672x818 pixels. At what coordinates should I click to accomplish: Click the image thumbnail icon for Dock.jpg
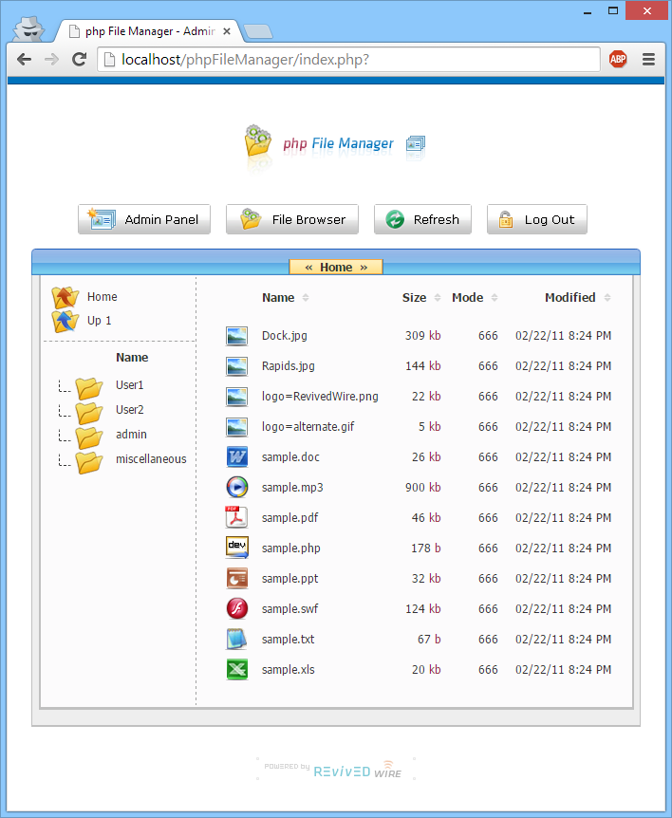pos(236,336)
